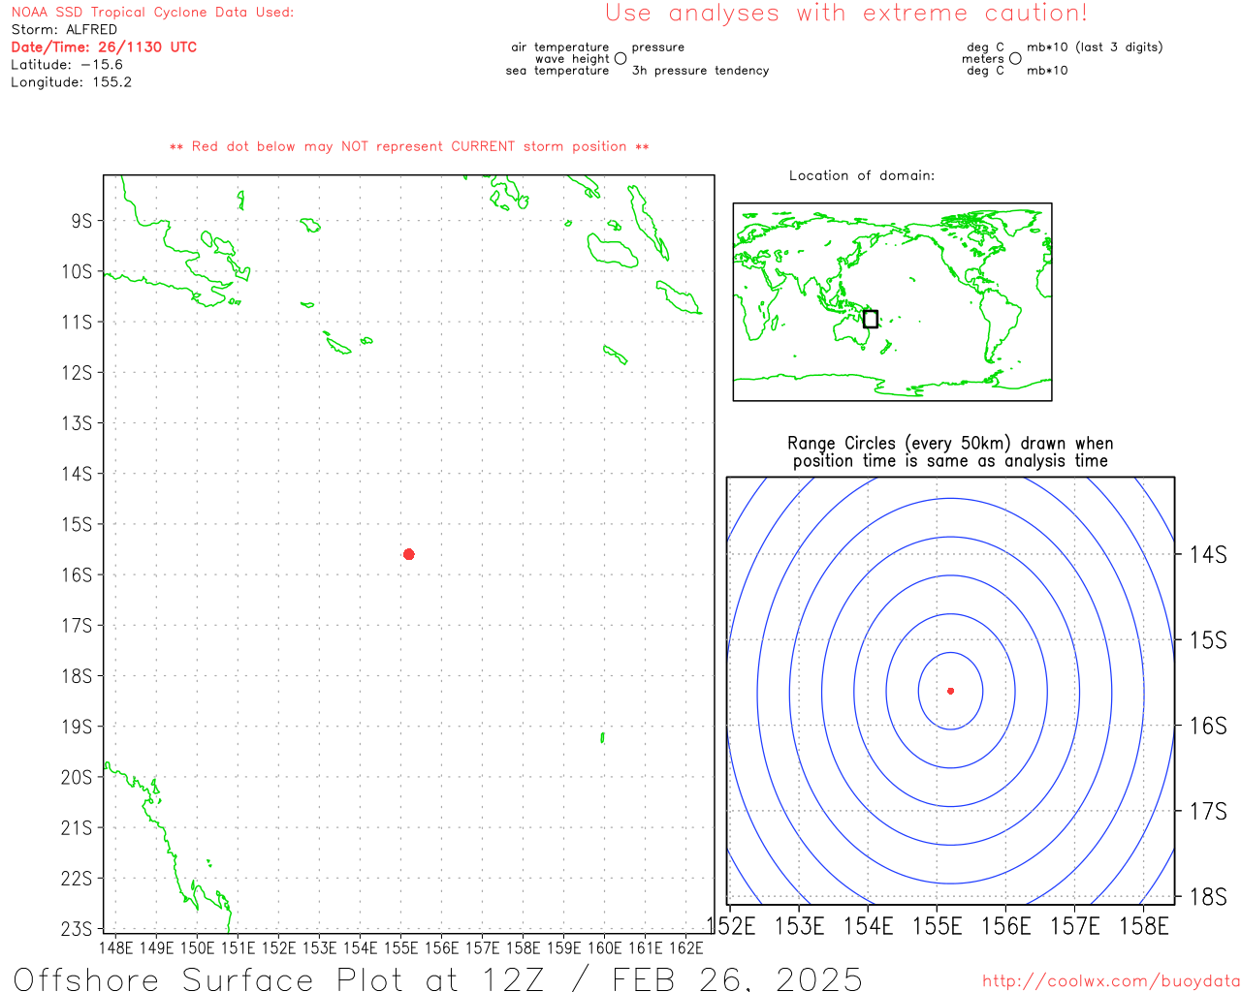Click 'mb*10 (last 3 digits)' legend text
Screen dimensions: 1241x992
[1095, 47]
